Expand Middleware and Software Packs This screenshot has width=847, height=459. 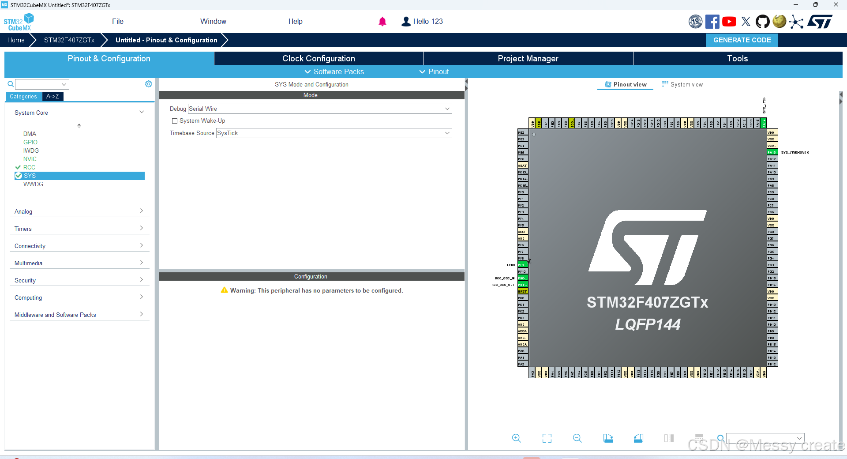click(x=79, y=315)
